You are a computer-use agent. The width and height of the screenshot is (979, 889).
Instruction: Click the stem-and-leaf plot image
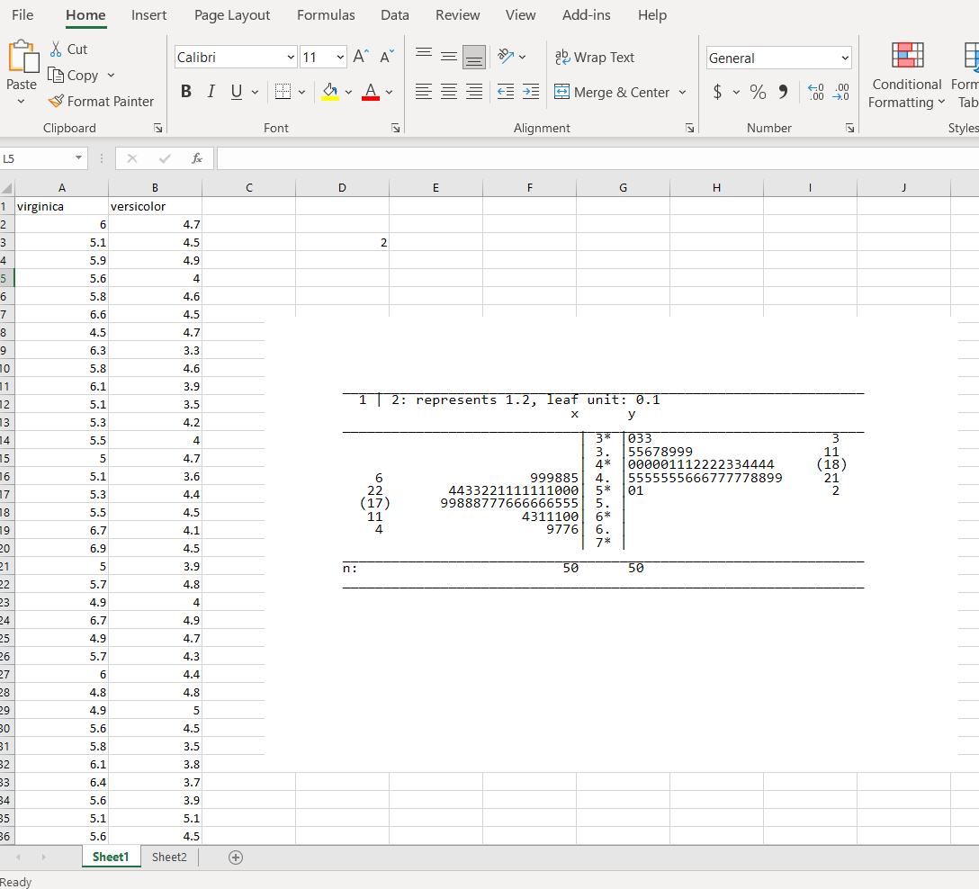point(611,543)
